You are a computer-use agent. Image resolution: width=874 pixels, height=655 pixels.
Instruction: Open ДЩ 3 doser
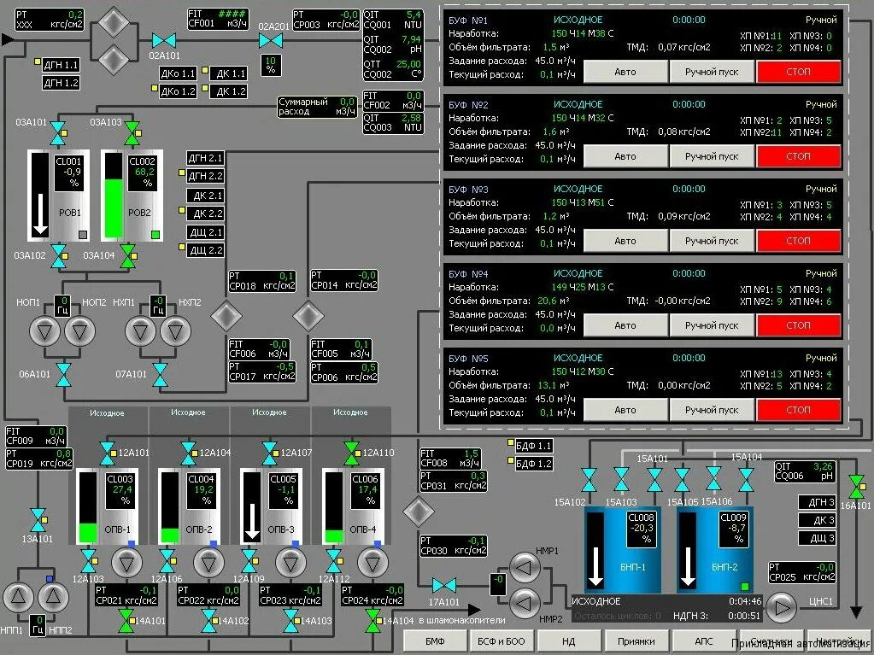(x=818, y=538)
